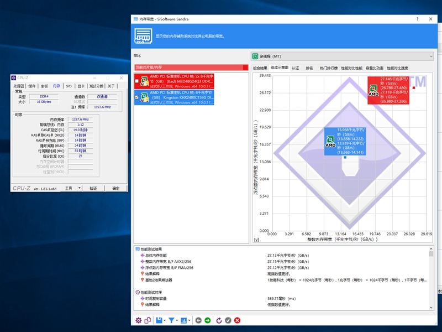The image size is (442, 332).
Task: Switch to the 排名 tab in Sandra
Action: [x=309, y=68]
